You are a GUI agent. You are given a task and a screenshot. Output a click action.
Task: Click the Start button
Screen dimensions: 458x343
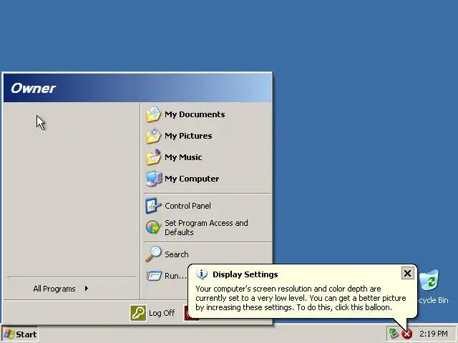pyautogui.click(x=20, y=334)
